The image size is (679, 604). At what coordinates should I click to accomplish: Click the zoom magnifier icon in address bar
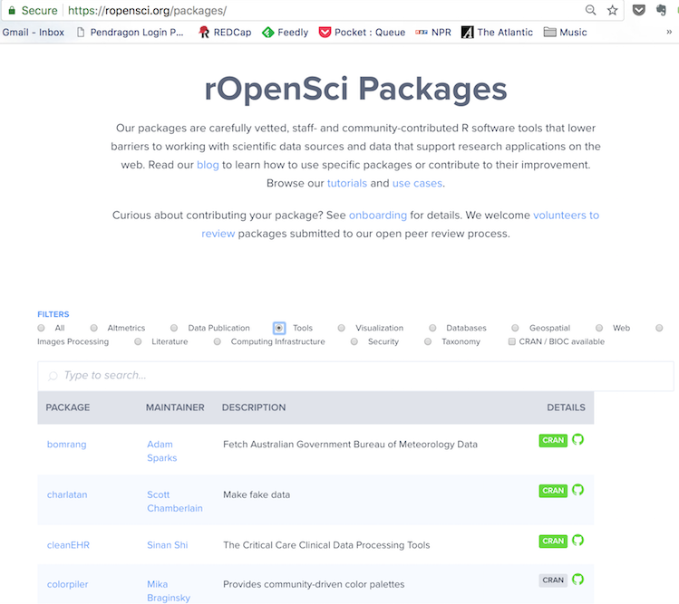pyautogui.click(x=590, y=10)
